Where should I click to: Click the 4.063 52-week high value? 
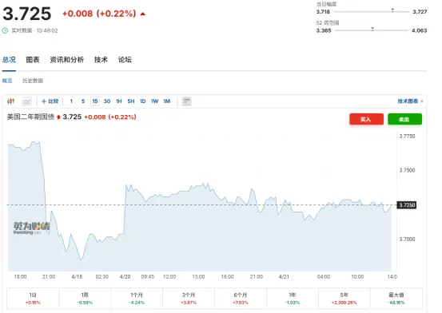(419, 30)
